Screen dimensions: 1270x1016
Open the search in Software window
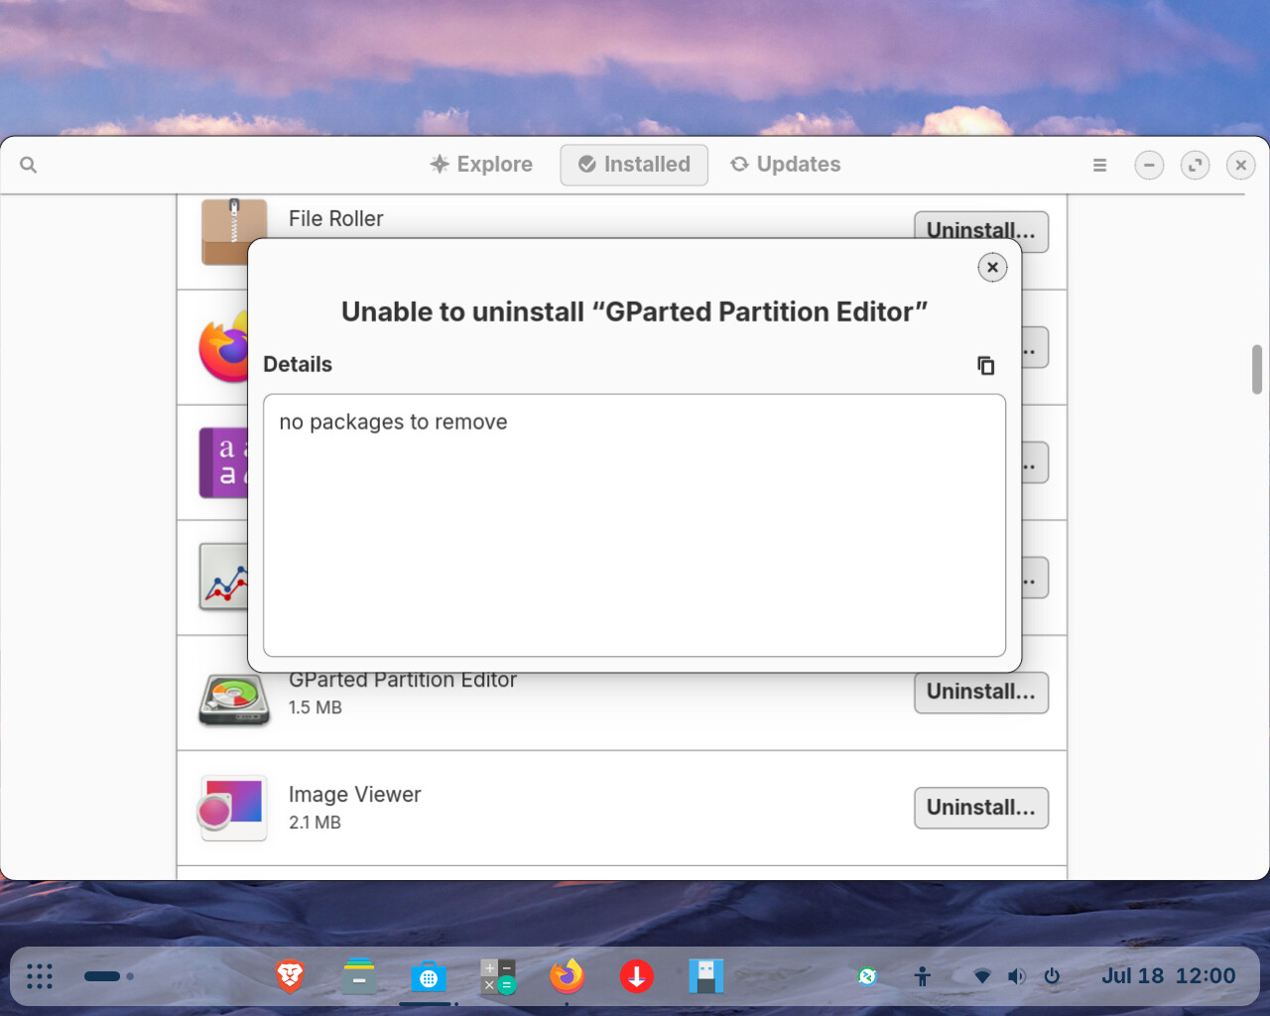pyautogui.click(x=29, y=165)
